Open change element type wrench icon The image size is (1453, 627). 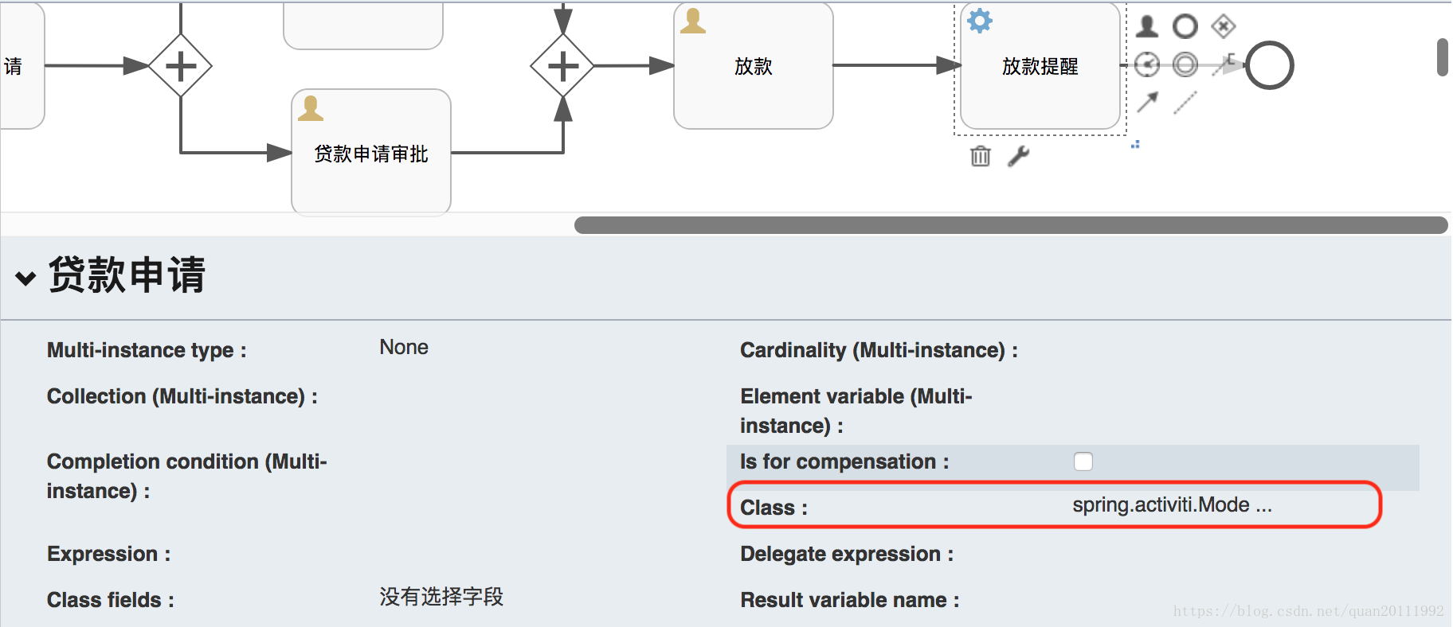click(1019, 156)
